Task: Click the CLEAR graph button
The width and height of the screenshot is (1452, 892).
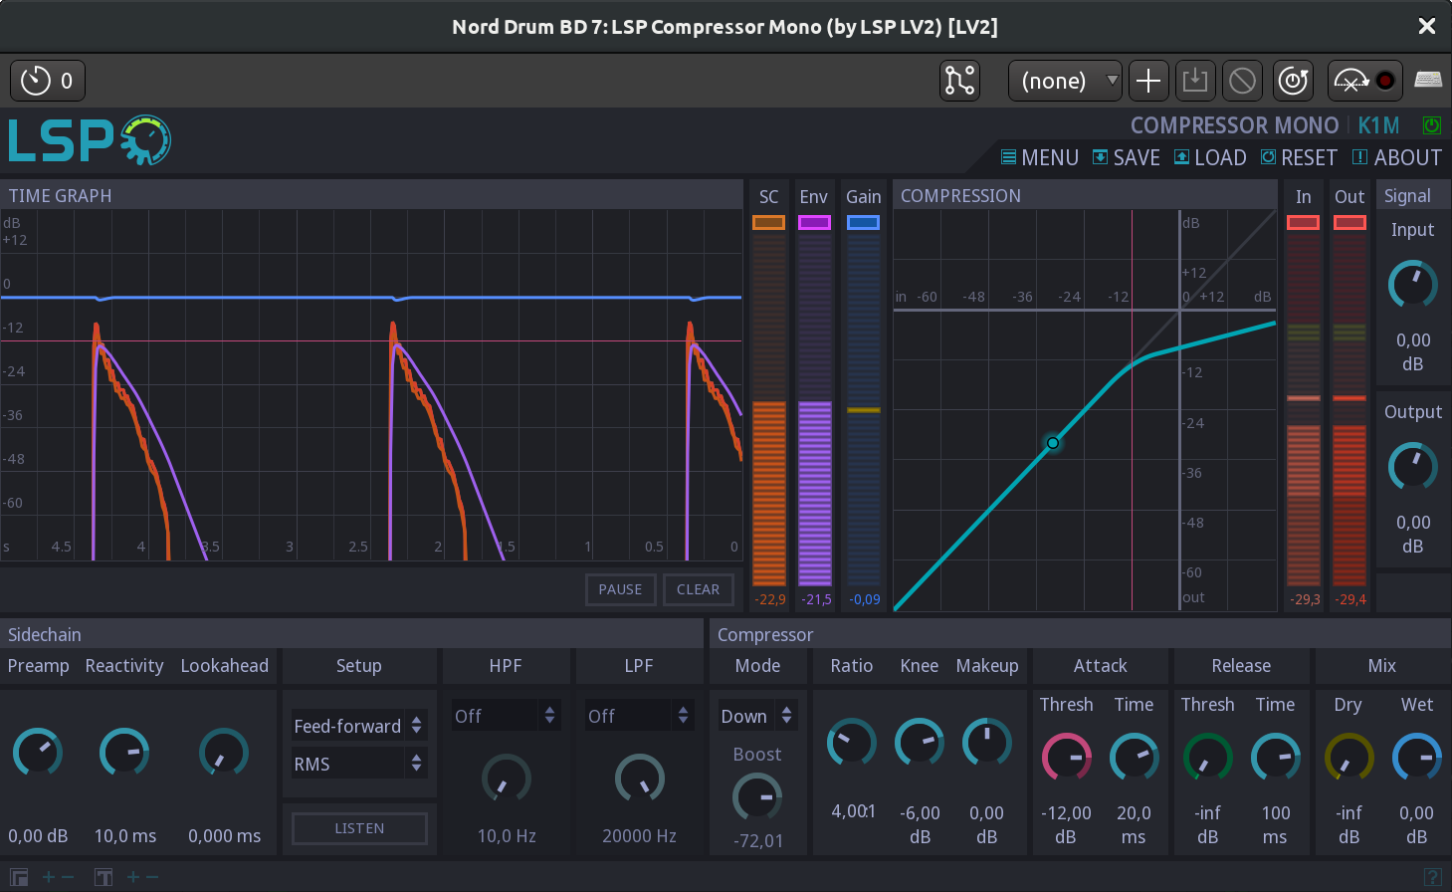Action: click(698, 589)
